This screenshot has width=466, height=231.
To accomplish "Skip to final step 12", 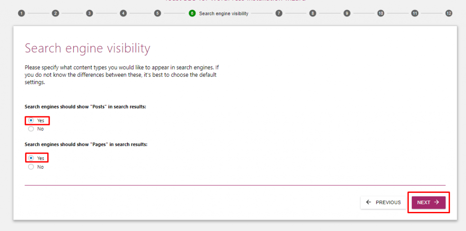I will pos(449,13).
